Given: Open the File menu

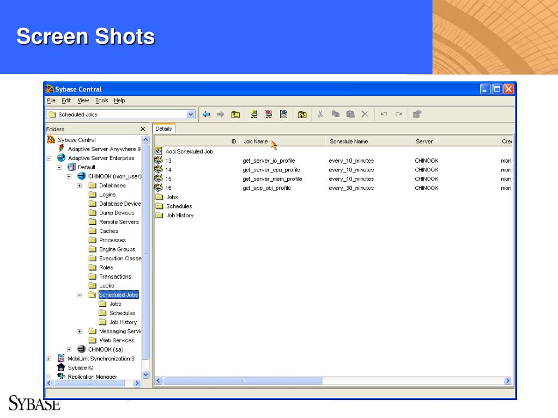Looking at the screenshot, I should coord(51,100).
